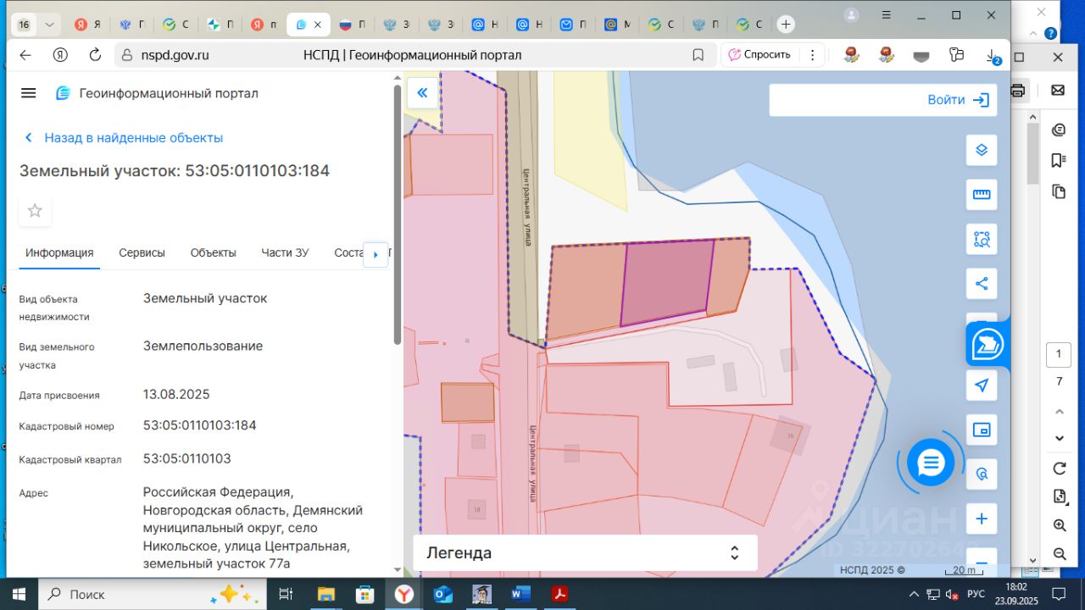Open the browser tab list dropdown

pos(49,25)
